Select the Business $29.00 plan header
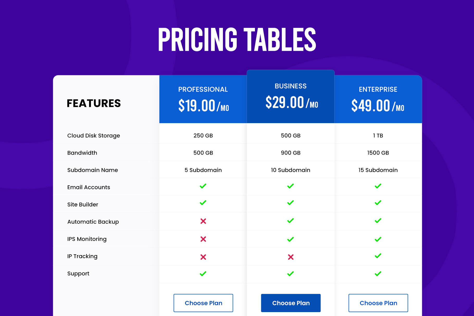 291,96
